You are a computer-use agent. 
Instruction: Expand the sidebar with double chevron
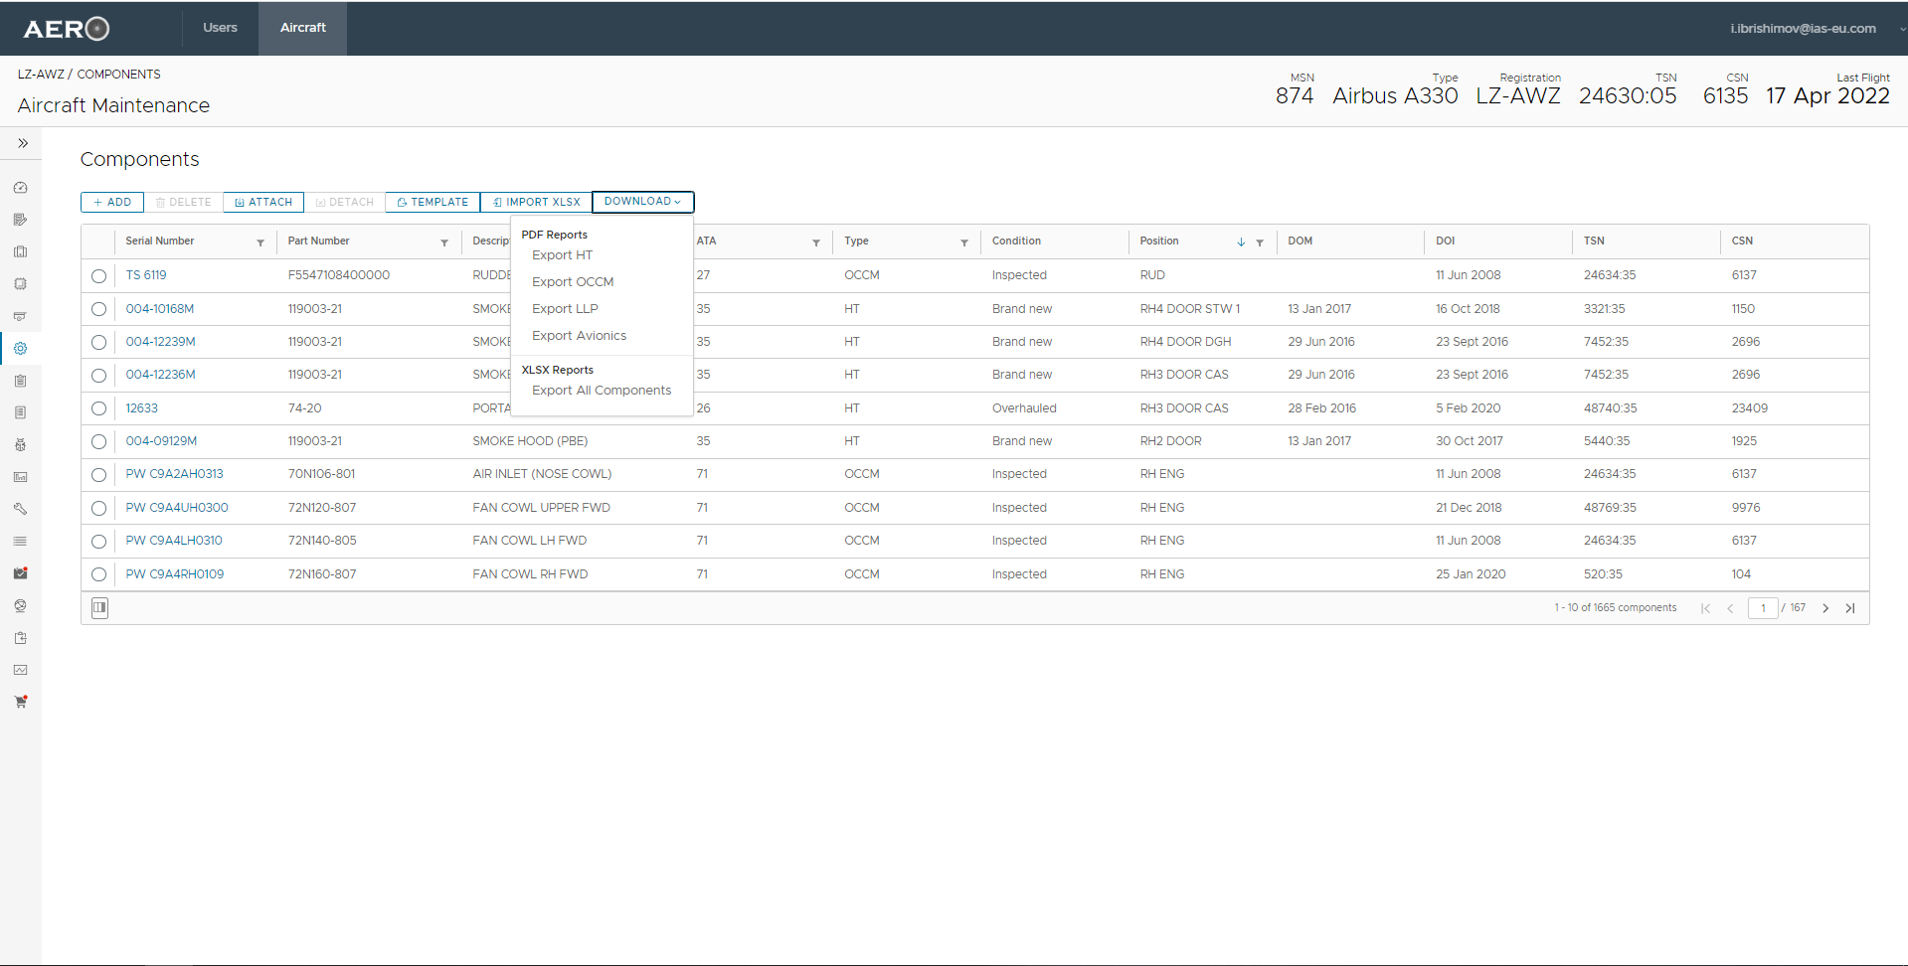click(x=22, y=143)
